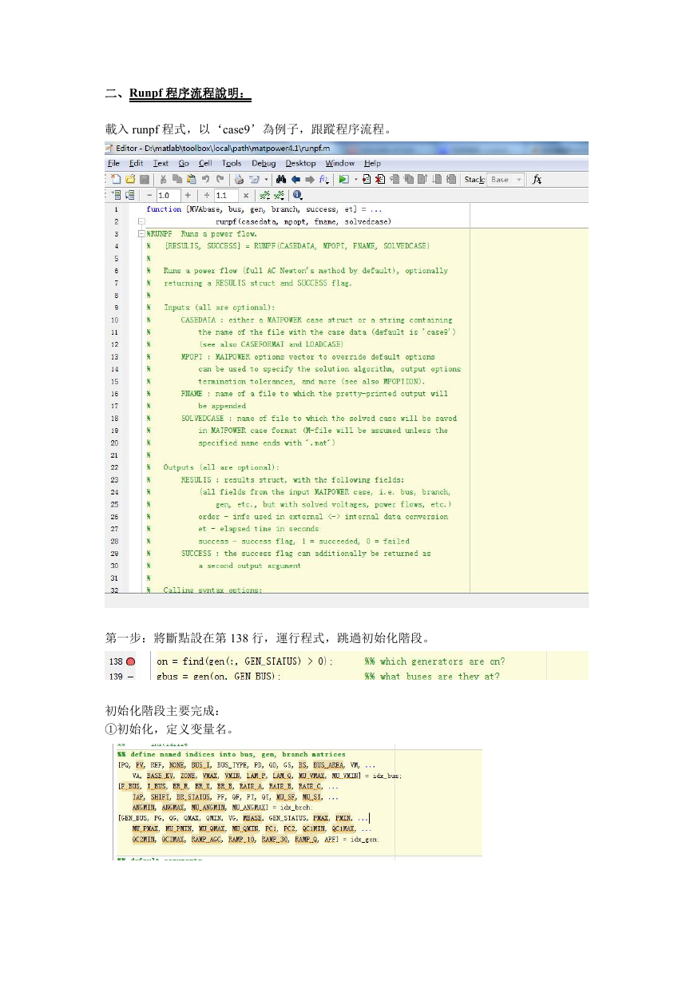This screenshot has width=694, height=981.
Task: Click the multiply value button
Action: [245, 195]
